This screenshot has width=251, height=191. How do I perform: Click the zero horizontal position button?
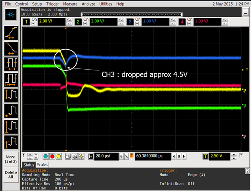179,156
